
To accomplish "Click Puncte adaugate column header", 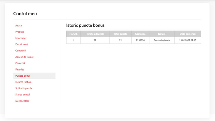I will pos(95,34).
